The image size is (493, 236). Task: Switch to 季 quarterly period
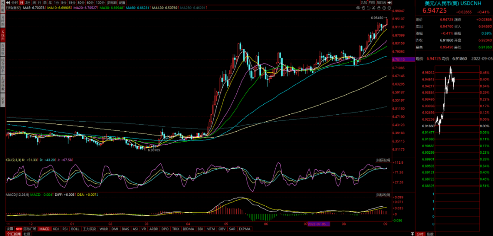[45, 3]
